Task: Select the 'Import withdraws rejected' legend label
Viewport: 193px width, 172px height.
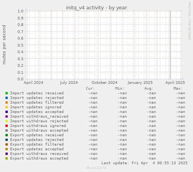Action: point(39,121)
